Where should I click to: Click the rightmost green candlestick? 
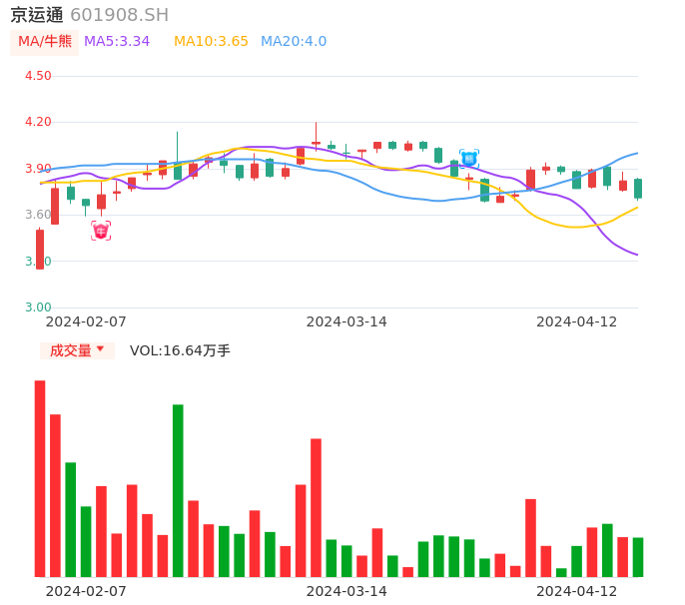638,189
